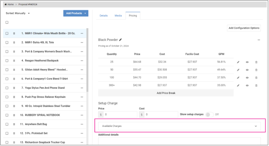Image resolution: width=269 pixels, height=146 pixels.
Task: Open options for Gildan Adult Heavy Blend Hooded
Action: 82,70
